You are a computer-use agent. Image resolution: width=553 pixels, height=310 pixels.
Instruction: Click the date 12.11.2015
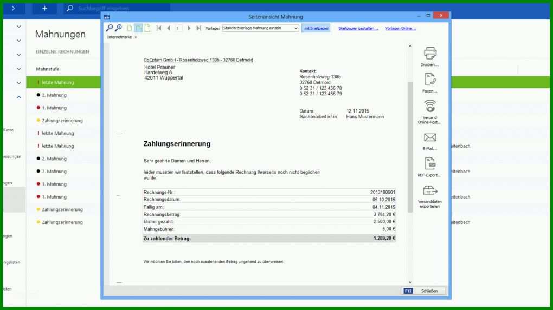[x=358, y=111]
